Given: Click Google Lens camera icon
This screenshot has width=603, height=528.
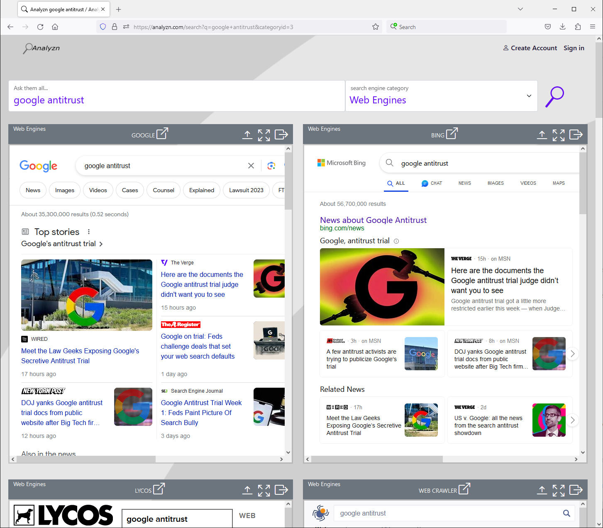Looking at the screenshot, I should point(271,166).
